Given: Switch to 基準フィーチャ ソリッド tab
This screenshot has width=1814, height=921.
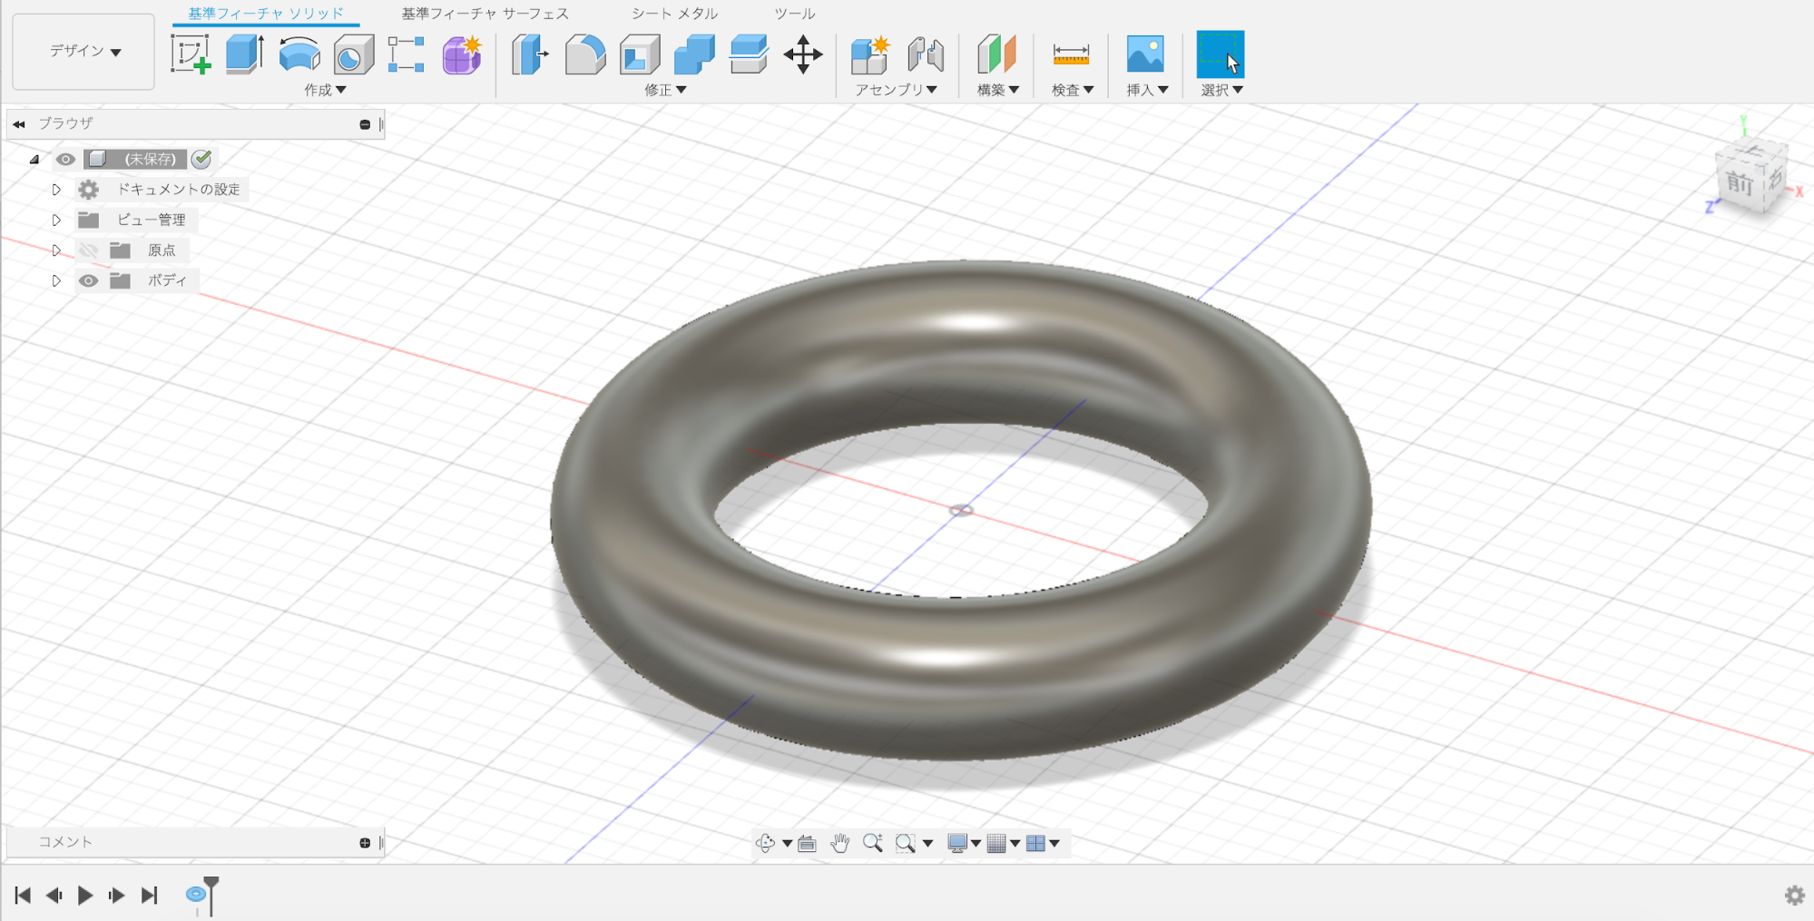Looking at the screenshot, I should (266, 14).
